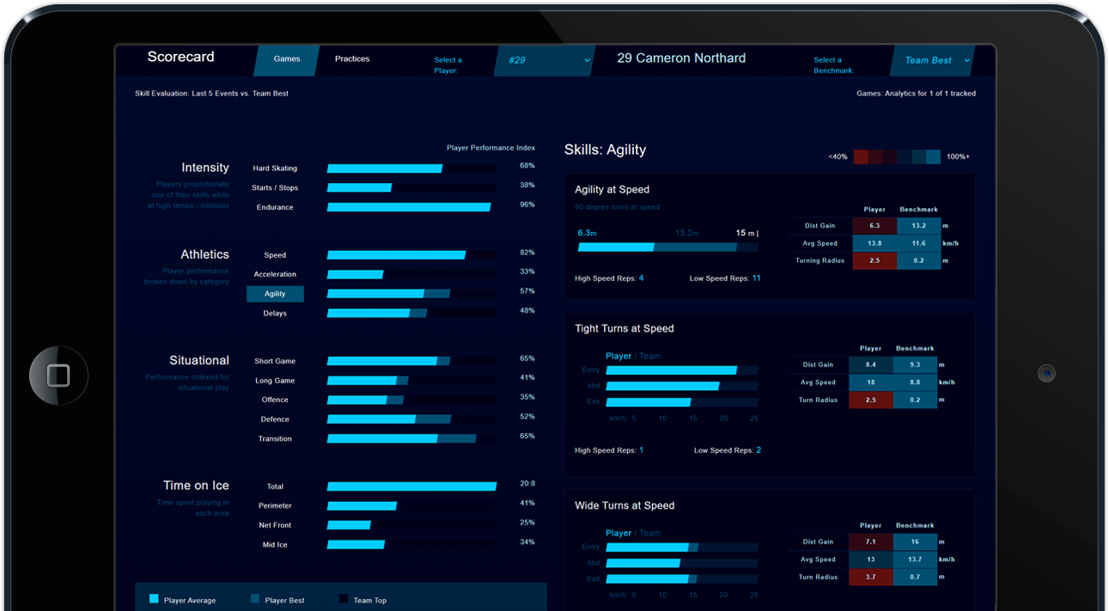Toggle the Player Best legend entry
This screenshot has height=611, width=1109.
[286, 600]
